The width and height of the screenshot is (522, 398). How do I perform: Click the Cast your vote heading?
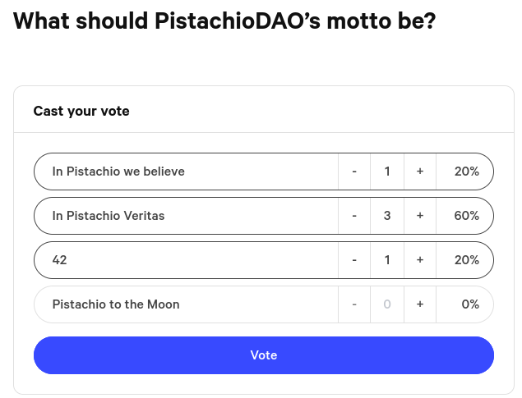click(x=81, y=111)
